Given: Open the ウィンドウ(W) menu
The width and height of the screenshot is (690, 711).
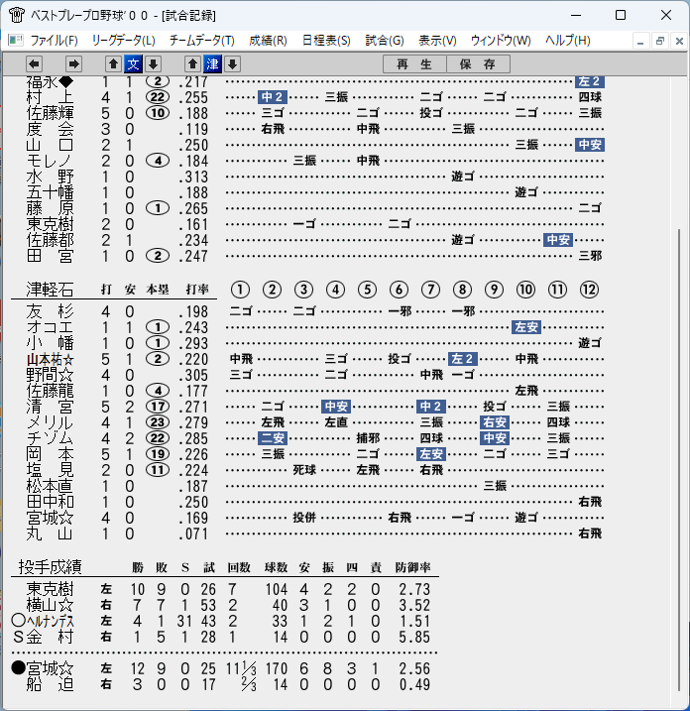Looking at the screenshot, I should point(501,41).
